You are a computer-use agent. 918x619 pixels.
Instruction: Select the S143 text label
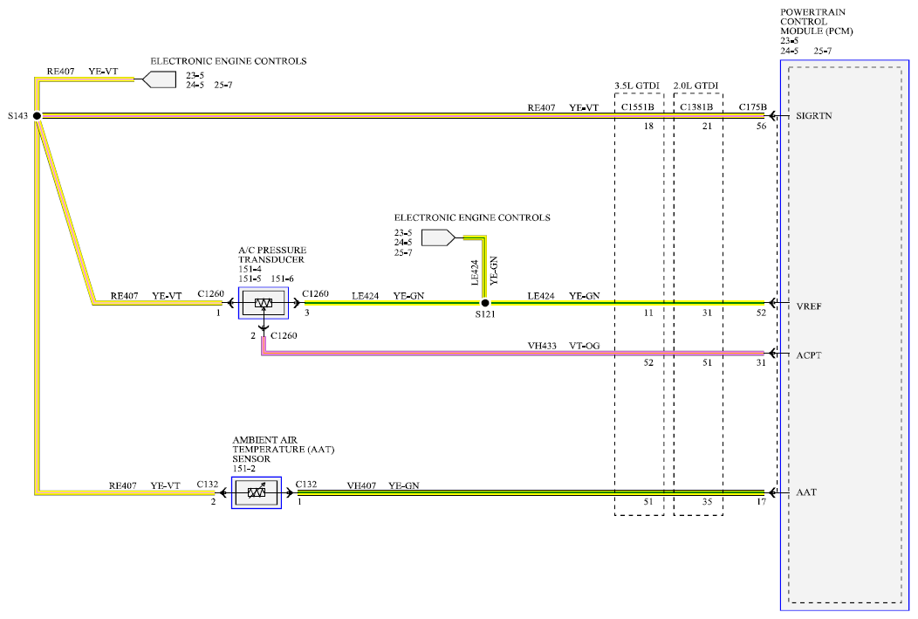coord(17,116)
